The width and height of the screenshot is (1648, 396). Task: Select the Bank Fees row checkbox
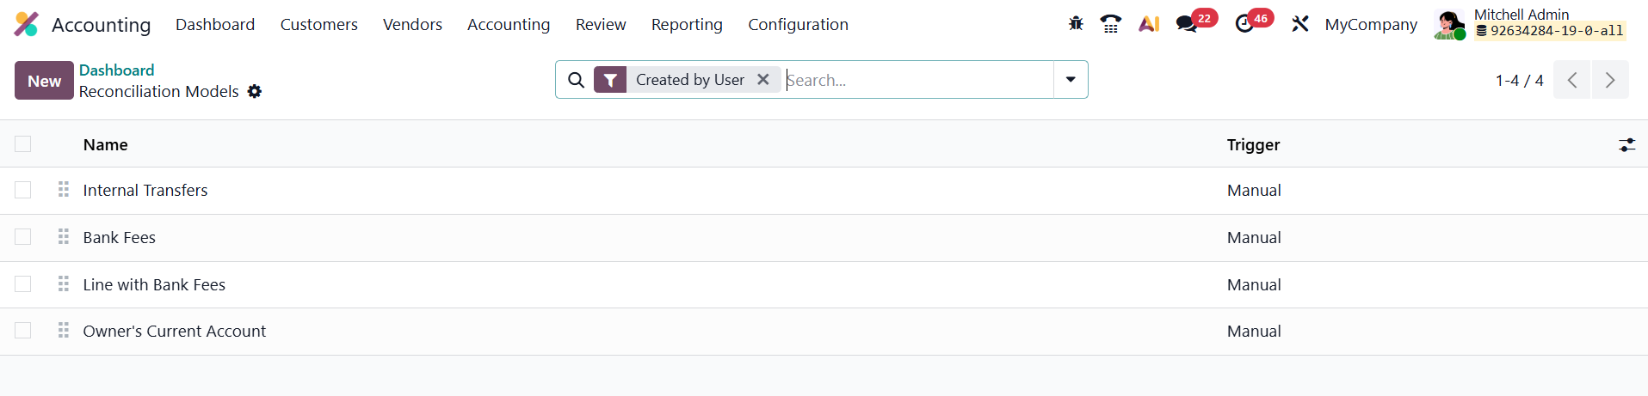(23, 237)
